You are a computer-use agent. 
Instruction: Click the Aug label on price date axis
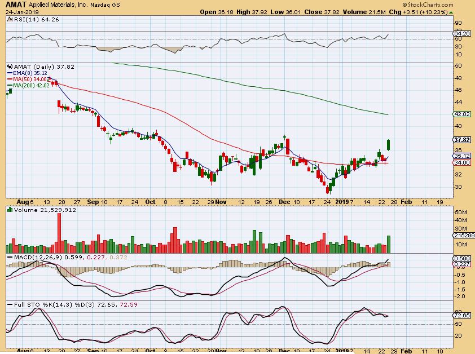22,202
